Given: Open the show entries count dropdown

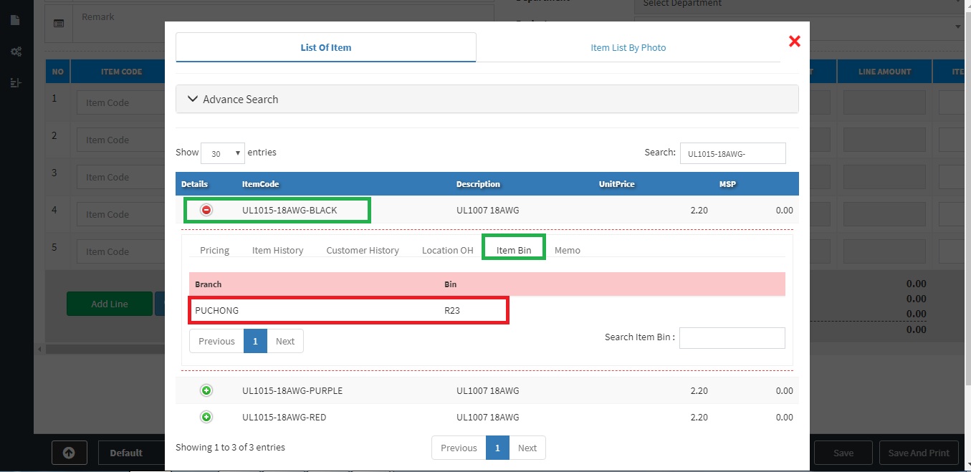Looking at the screenshot, I should pos(223,153).
